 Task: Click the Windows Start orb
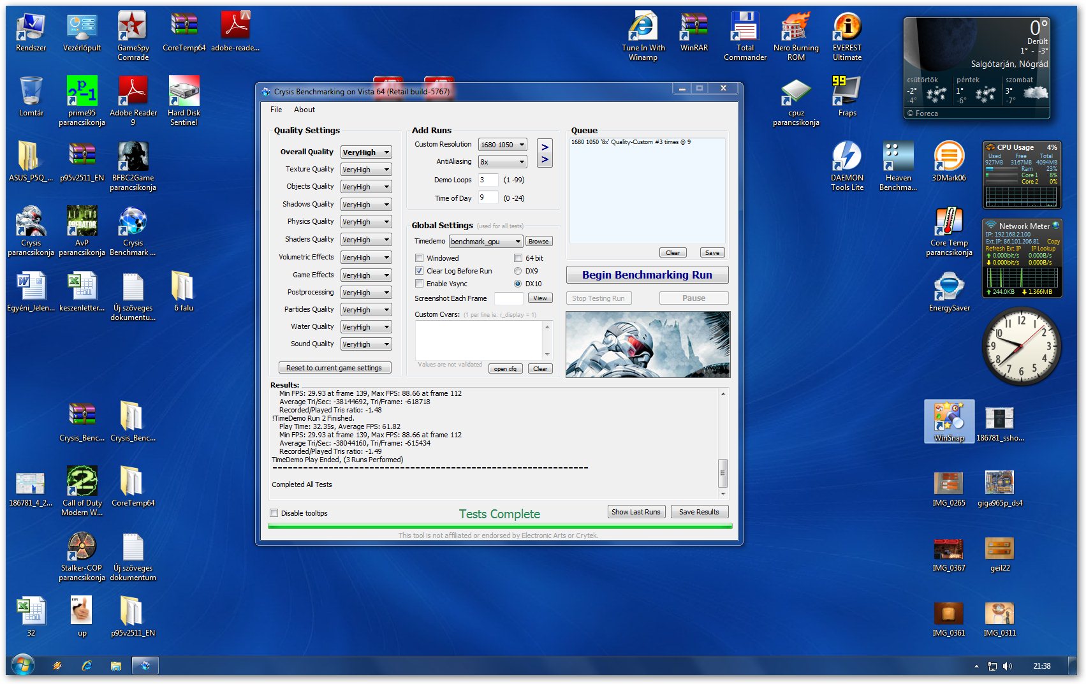[x=22, y=666]
